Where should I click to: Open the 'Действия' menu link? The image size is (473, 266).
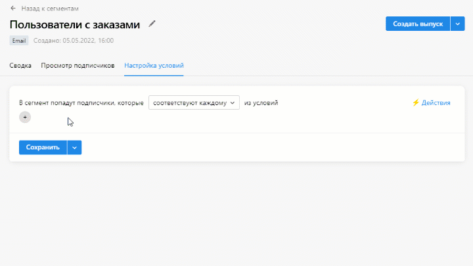(436, 103)
